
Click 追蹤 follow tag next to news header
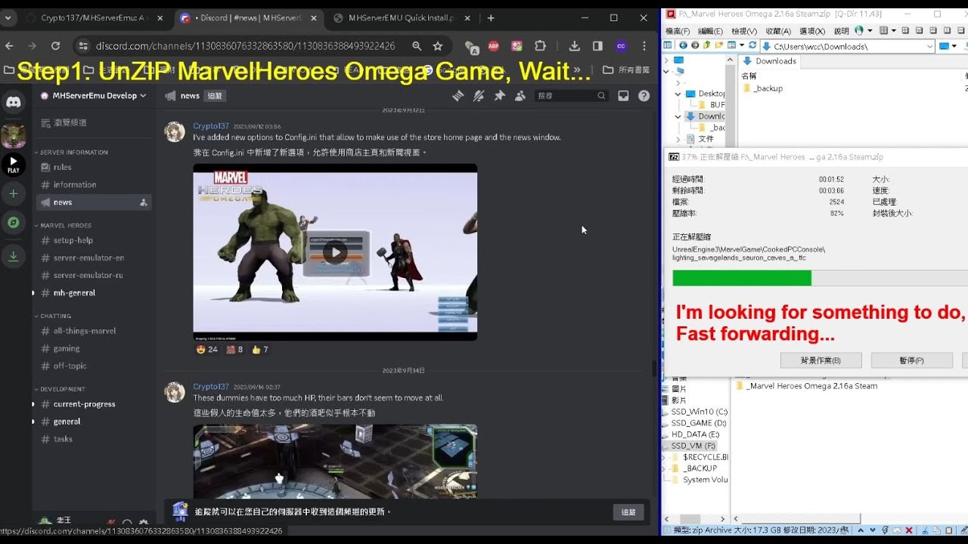click(215, 96)
